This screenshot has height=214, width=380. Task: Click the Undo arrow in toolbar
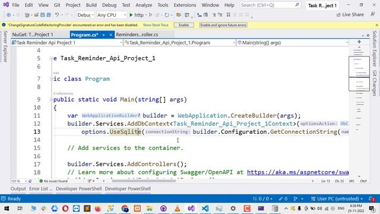(x=57, y=15)
